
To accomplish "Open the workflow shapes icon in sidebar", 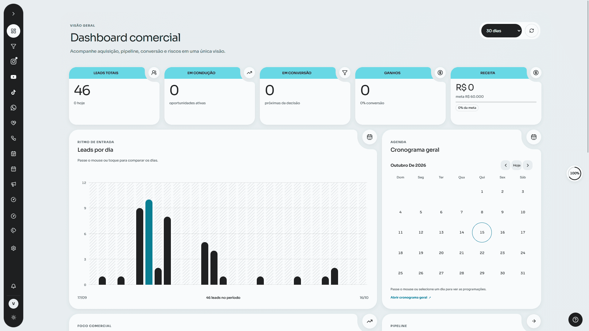I will click(13, 138).
